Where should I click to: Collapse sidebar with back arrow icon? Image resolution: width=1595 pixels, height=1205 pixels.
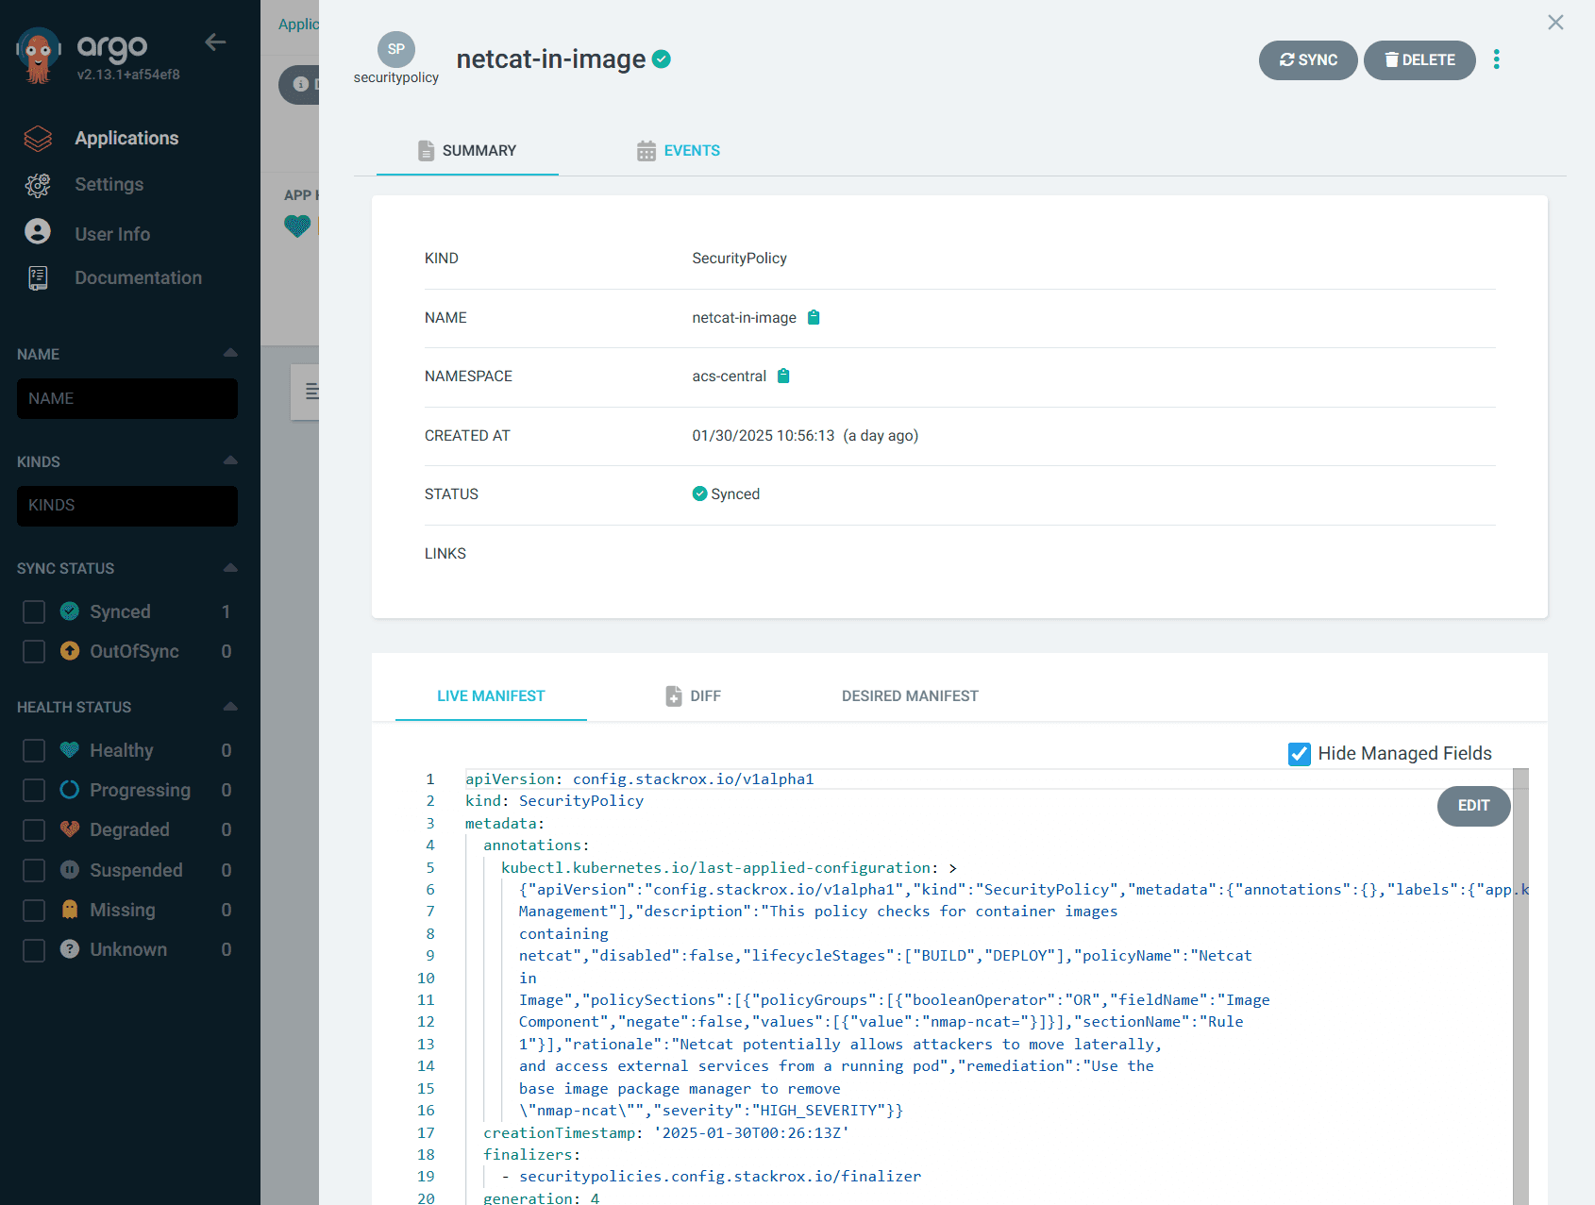(x=215, y=42)
